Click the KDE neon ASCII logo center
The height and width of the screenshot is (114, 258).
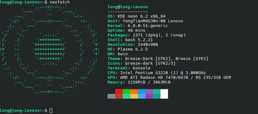pos(49,49)
